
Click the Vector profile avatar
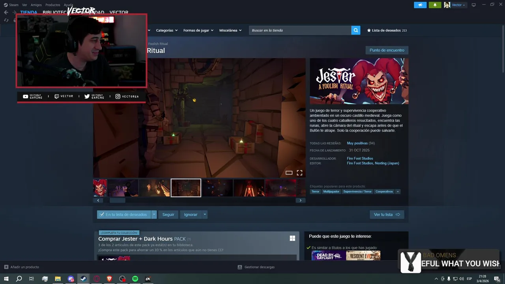pos(447,5)
